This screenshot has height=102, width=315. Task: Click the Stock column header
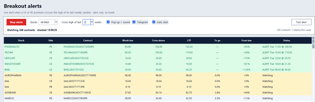[21, 40]
